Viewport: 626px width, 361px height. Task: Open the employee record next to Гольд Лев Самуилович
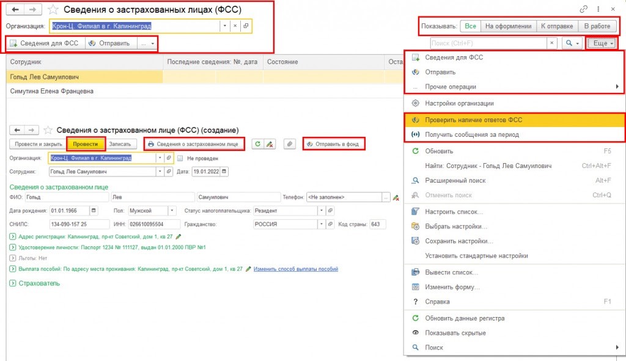pos(169,172)
